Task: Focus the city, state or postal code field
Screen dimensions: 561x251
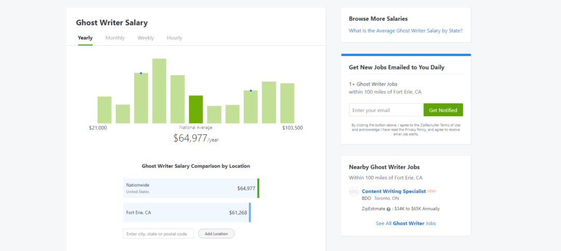Action: point(158,234)
